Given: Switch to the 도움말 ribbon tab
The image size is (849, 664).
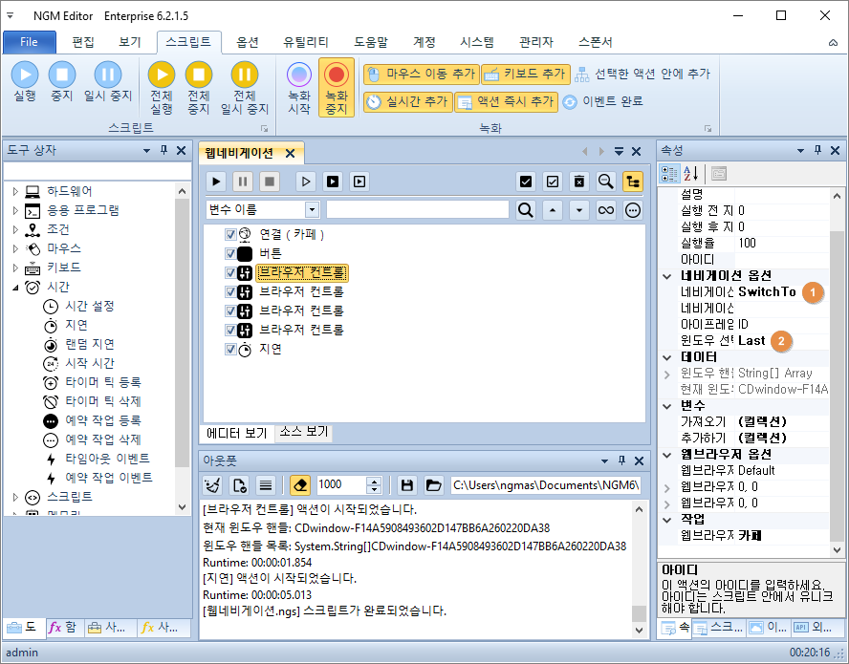Looking at the screenshot, I should pyautogui.click(x=371, y=42).
